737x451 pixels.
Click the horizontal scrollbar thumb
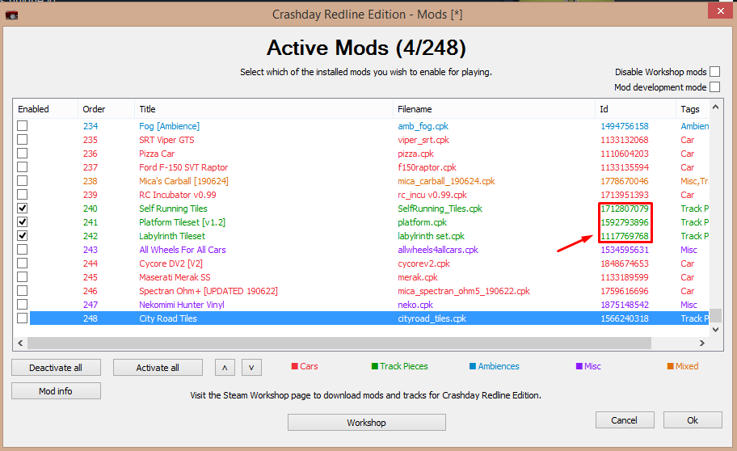(339, 344)
